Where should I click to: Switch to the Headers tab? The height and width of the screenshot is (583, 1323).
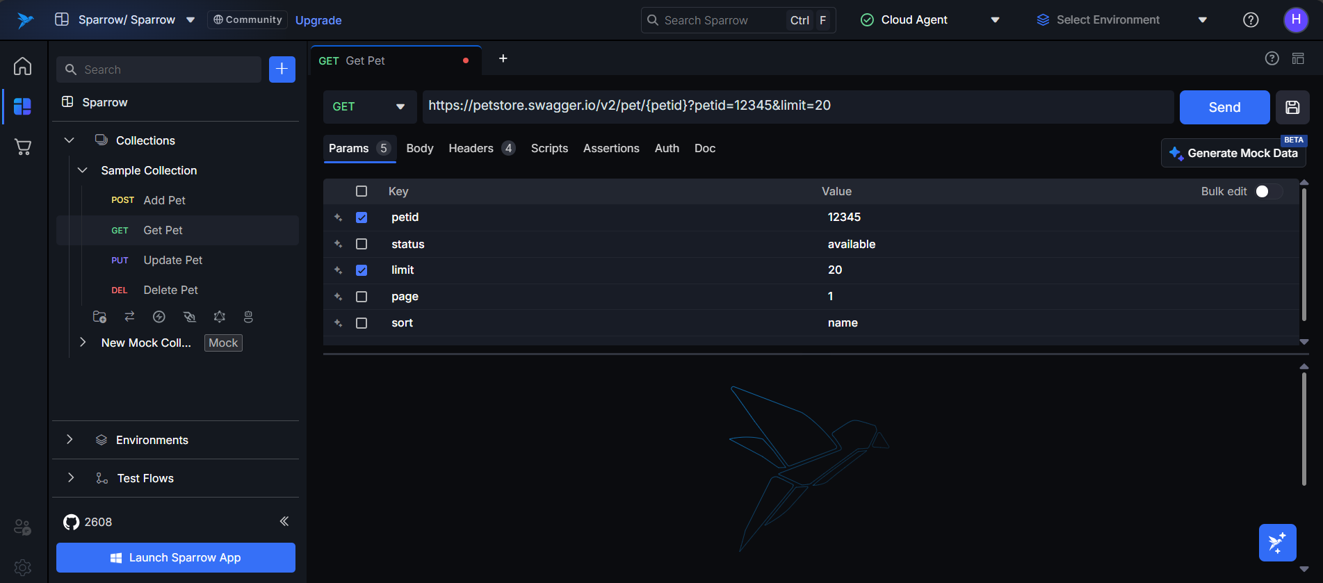pos(471,148)
